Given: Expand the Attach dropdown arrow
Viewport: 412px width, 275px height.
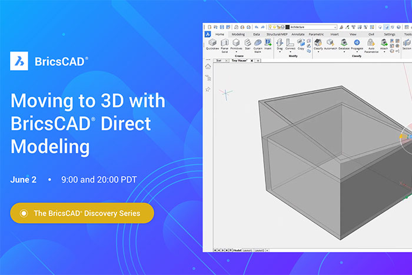Looking at the screenshot, I should click(x=384, y=52).
